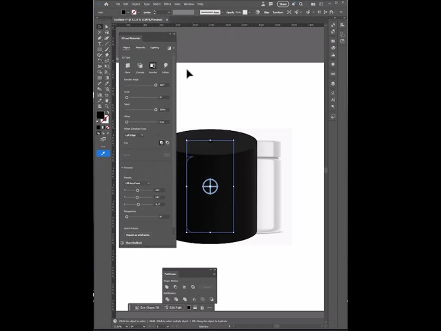The image size is (441, 331).
Task: Open the Effect menu
Action: 167,4
